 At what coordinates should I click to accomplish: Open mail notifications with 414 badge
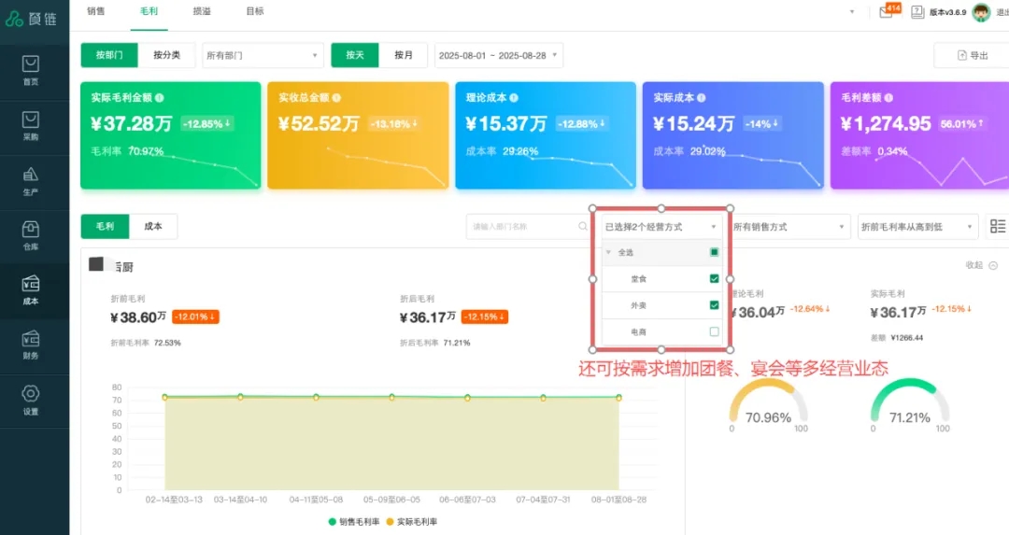click(886, 12)
